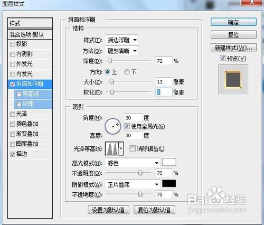
Task: Enable the 投影 drop shadow checkbox
Action: point(12,44)
